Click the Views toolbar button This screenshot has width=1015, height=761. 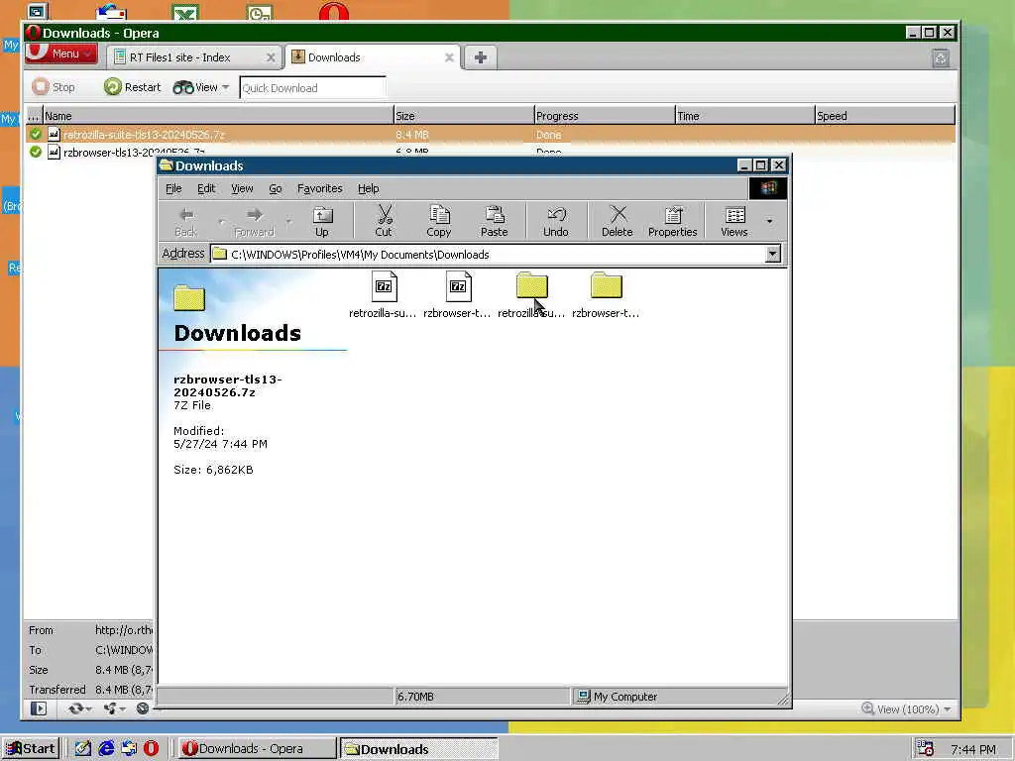(x=734, y=221)
